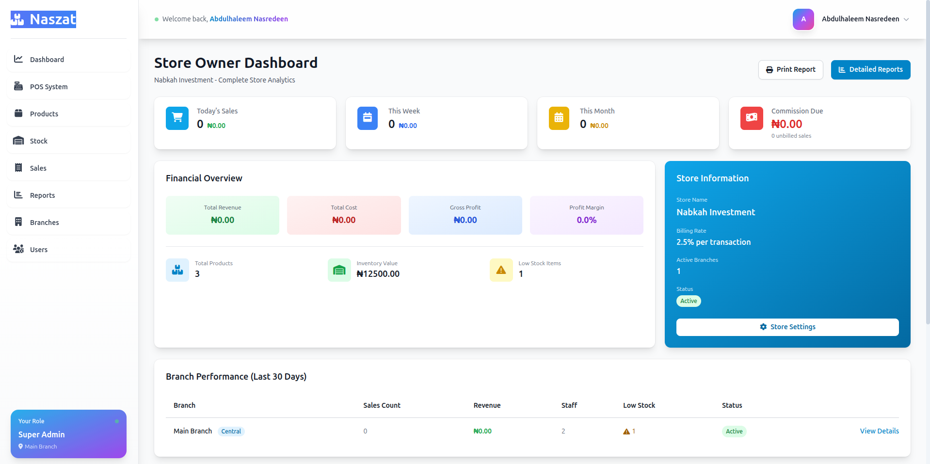Open Stock using the inventory icon

[x=18, y=141]
